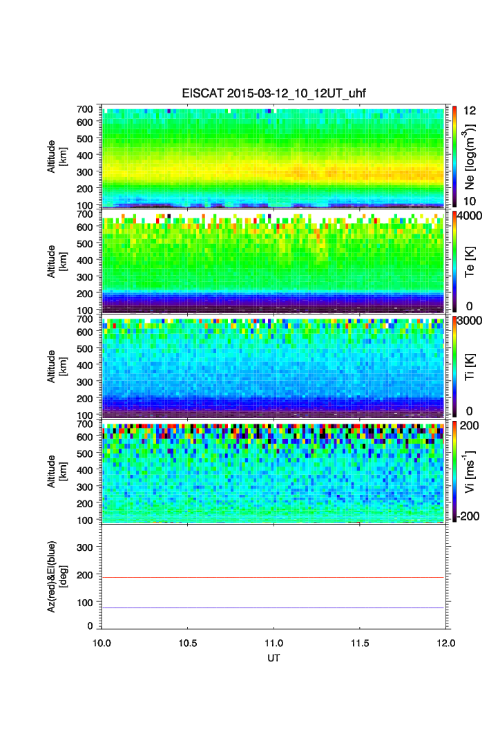Click the 12.0 tick label on UT axis

pos(445,643)
